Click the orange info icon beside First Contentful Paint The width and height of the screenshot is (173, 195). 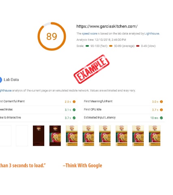[74, 102]
